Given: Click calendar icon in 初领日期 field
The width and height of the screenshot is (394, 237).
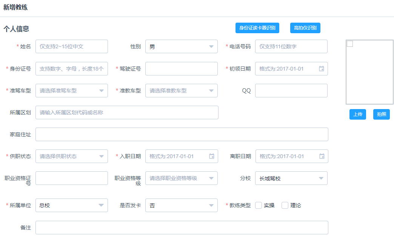Looking at the screenshot, I should tap(321, 69).
